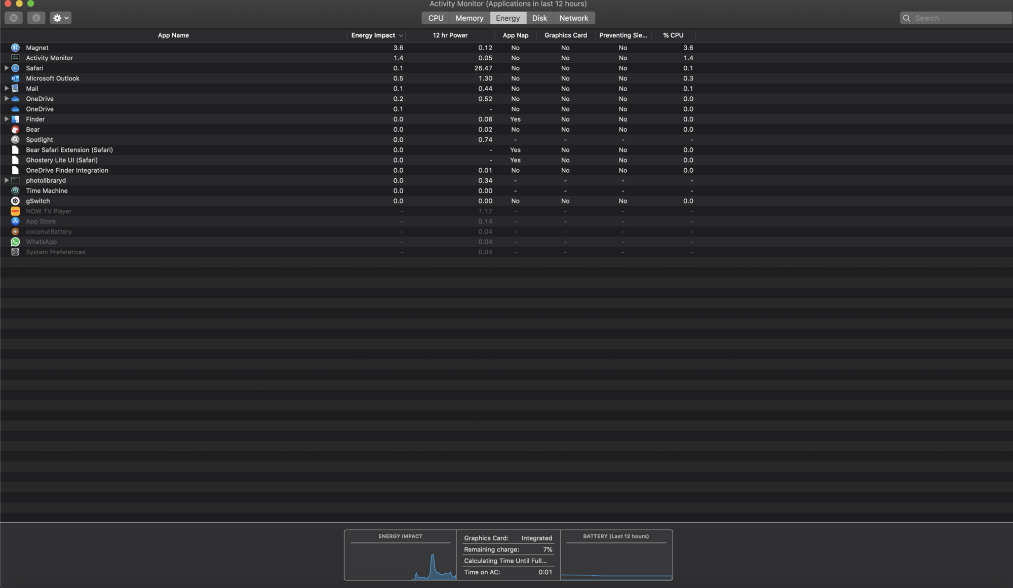Image resolution: width=1013 pixels, height=588 pixels.
Task: Click the Activity Monitor row icon
Action: [x=15, y=58]
